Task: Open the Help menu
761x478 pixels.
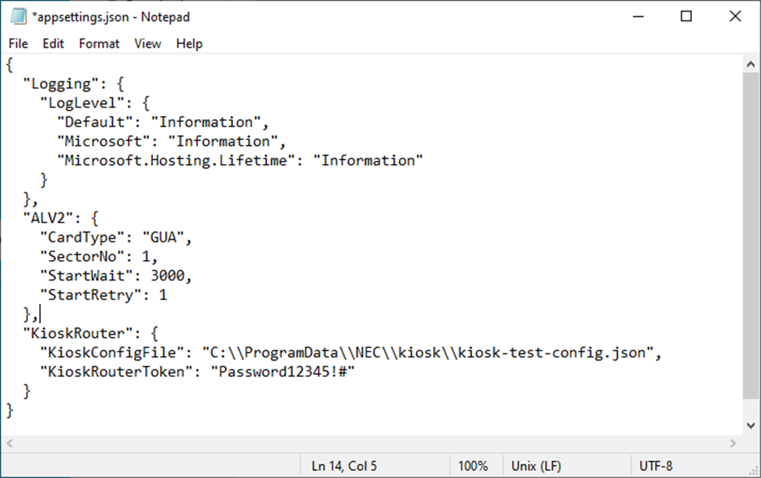Action: click(x=189, y=44)
